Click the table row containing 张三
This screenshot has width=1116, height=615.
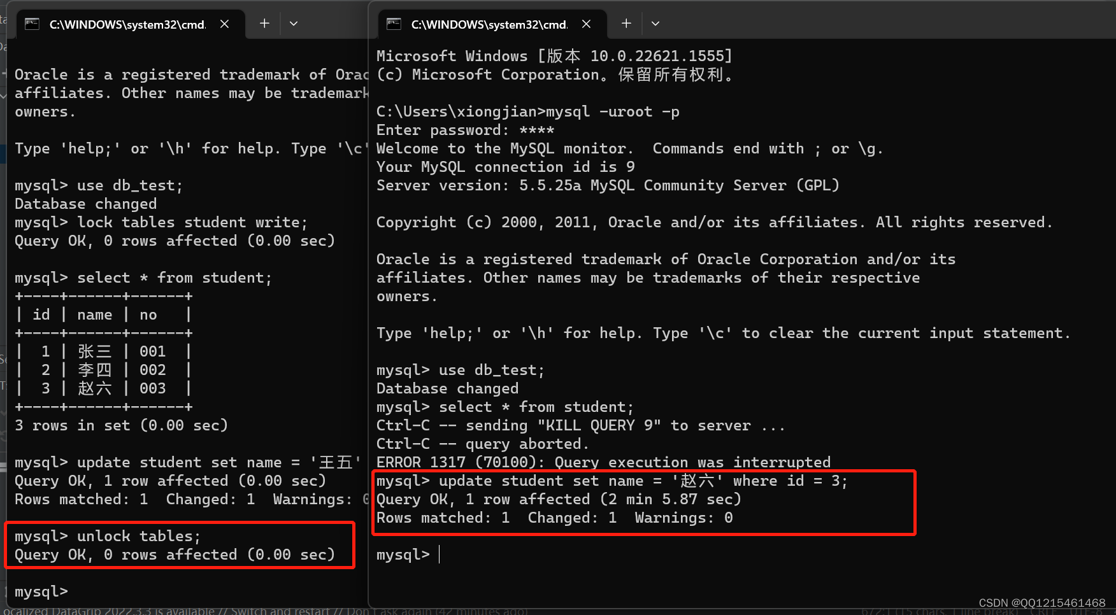tap(103, 351)
